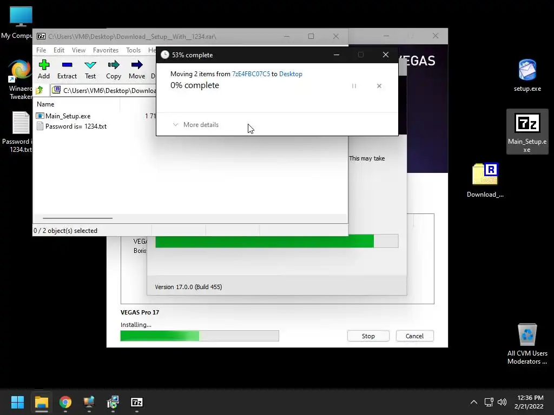The height and width of the screenshot is (415, 554).
Task: Click the Move toolbar icon in 7-Zip
Action: 137,70
